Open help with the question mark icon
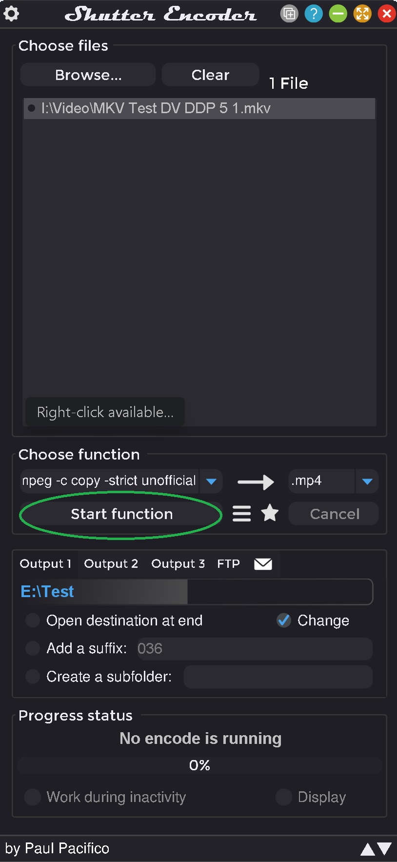397x862 pixels. (314, 14)
